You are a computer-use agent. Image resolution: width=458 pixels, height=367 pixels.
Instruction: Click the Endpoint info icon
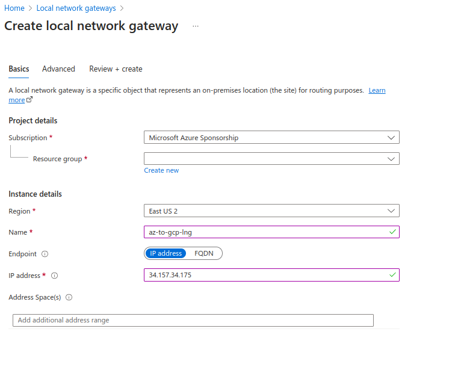click(45, 254)
